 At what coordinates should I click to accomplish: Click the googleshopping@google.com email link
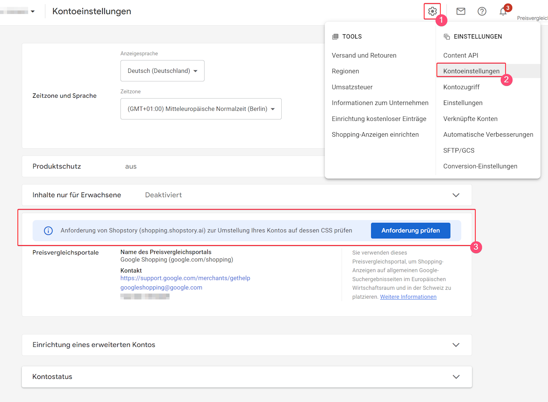click(x=161, y=288)
